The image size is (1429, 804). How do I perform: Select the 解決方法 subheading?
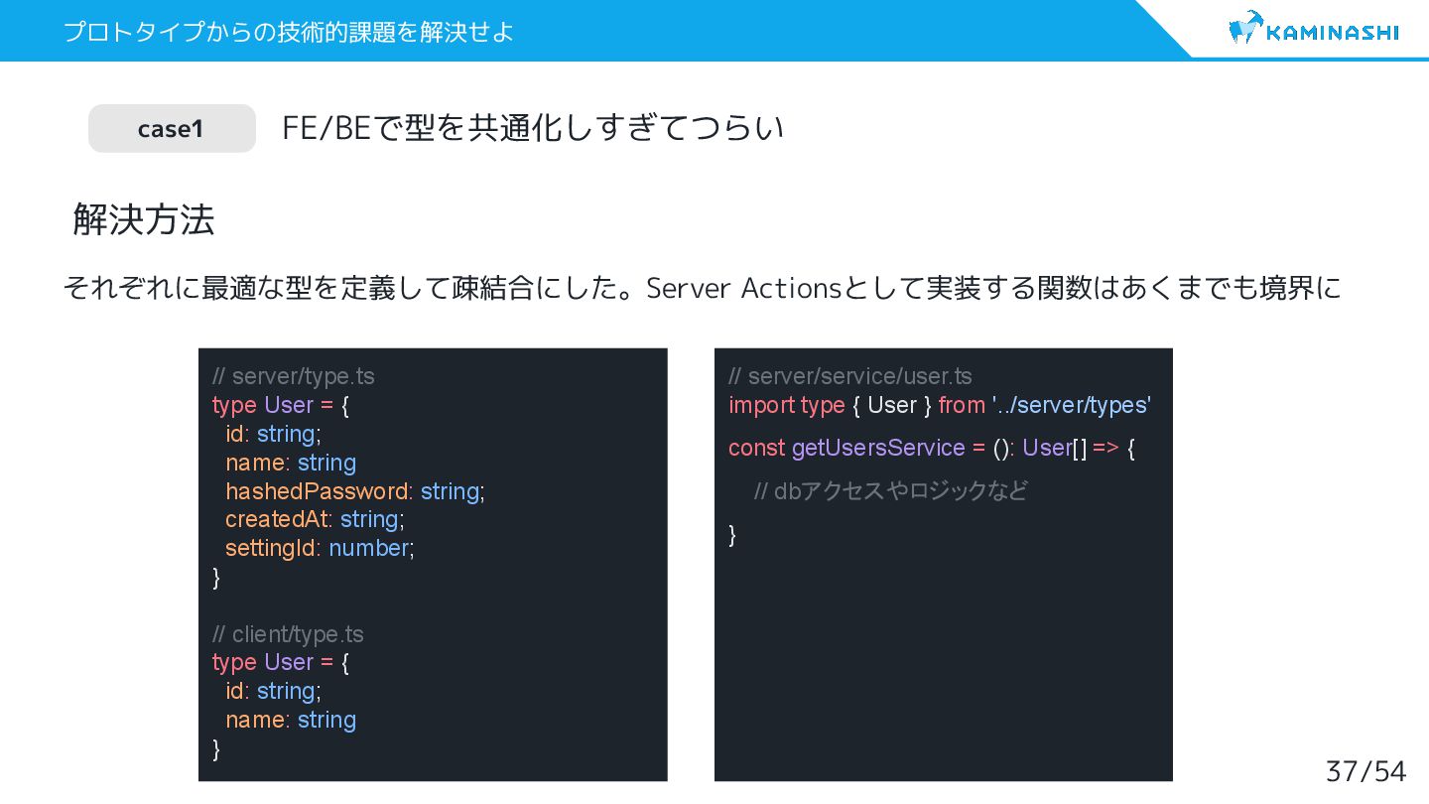pyautogui.click(x=143, y=219)
